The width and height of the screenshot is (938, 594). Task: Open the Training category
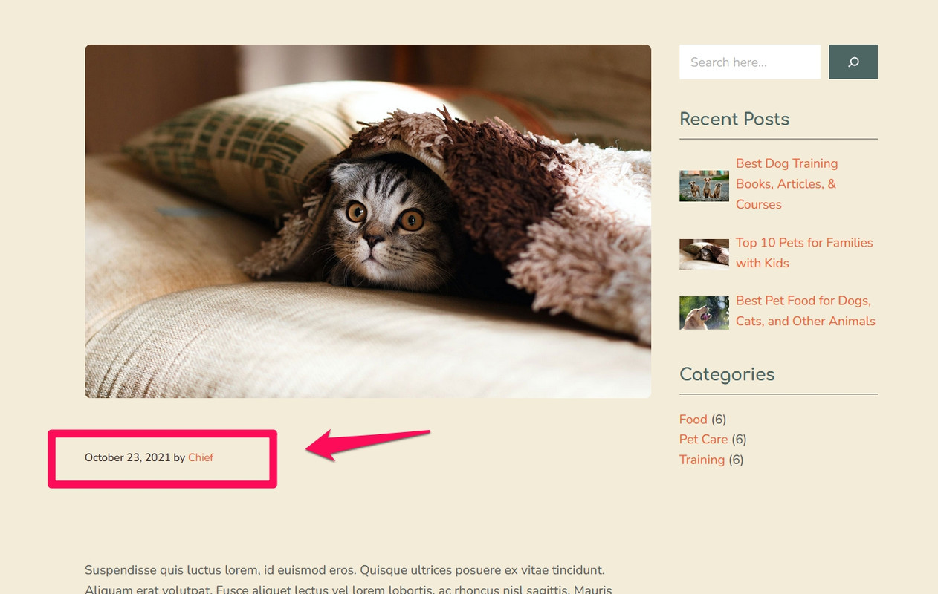[x=702, y=460]
